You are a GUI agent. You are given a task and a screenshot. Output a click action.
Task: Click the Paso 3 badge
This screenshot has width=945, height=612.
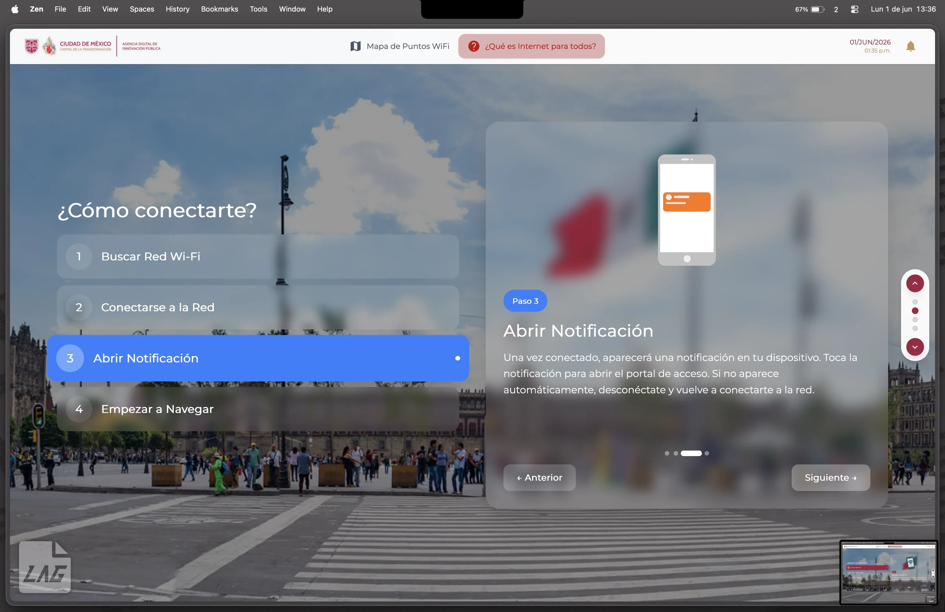pyautogui.click(x=525, y=300)
